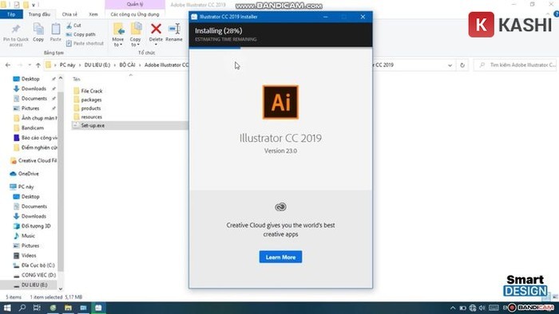Go up one folder level arrow
This screenshot has width=559, height=314.
38,65
